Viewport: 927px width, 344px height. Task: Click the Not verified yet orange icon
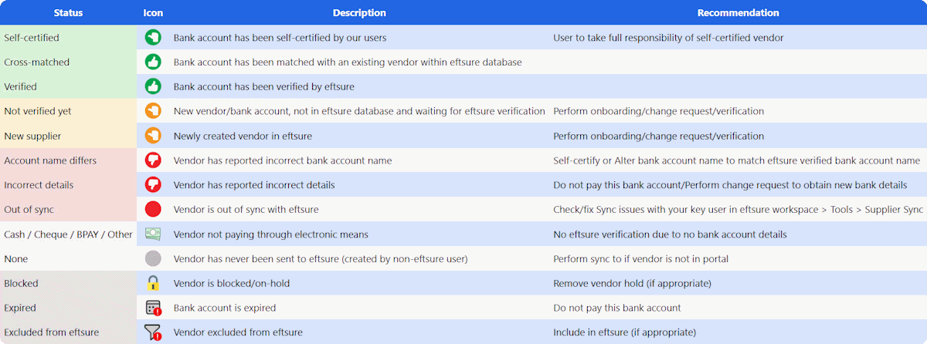tap(153, 111)
